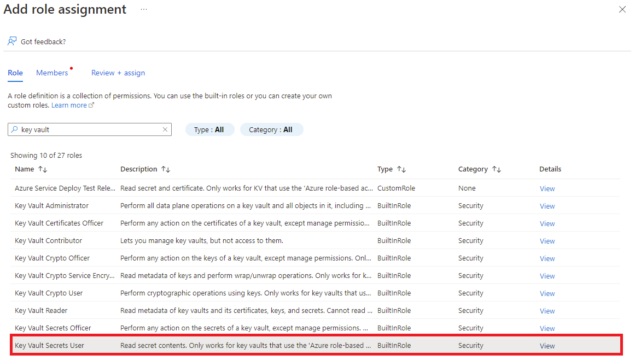
Task: Click inside the role search input field
Action: (88, 129)
